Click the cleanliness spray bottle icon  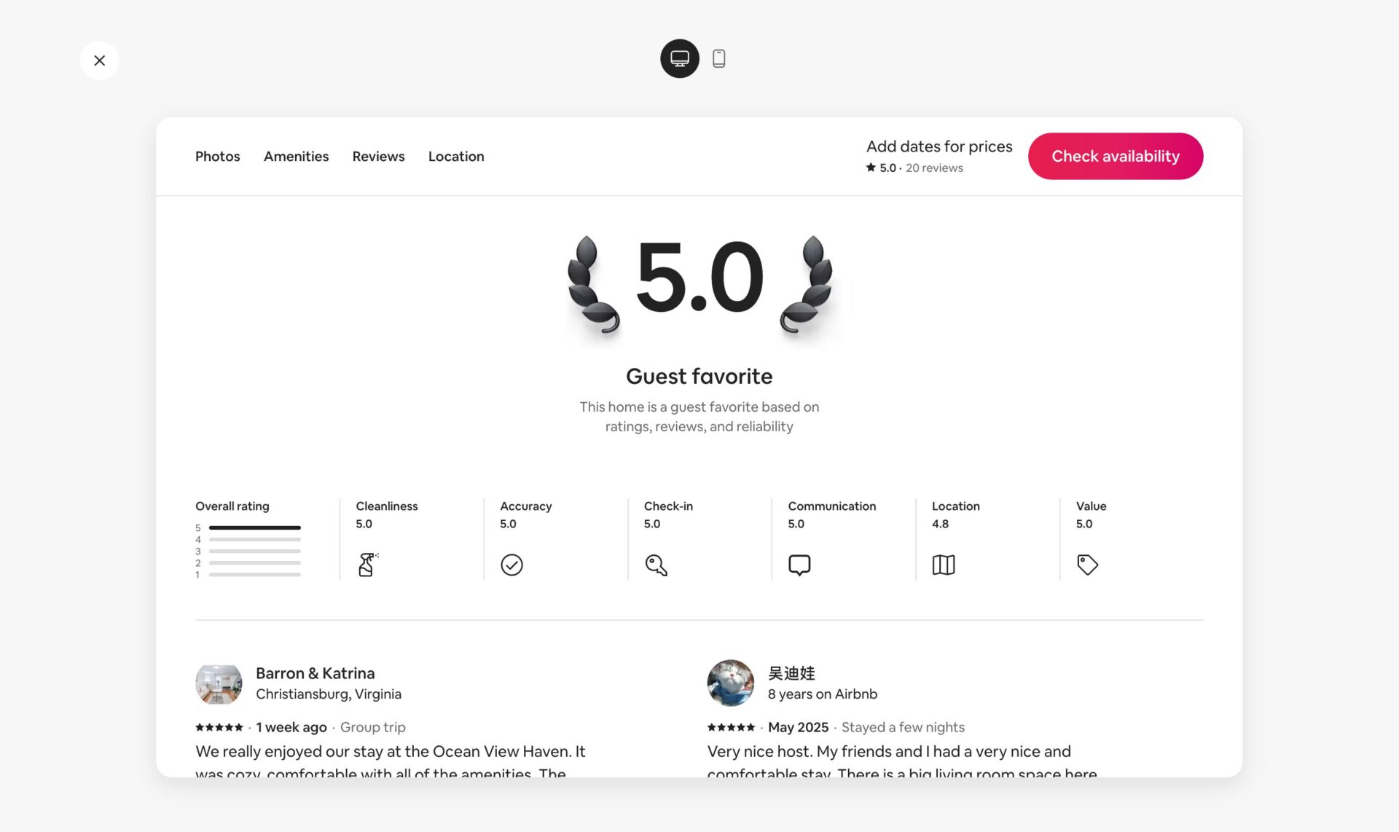(x=367, y=565)
